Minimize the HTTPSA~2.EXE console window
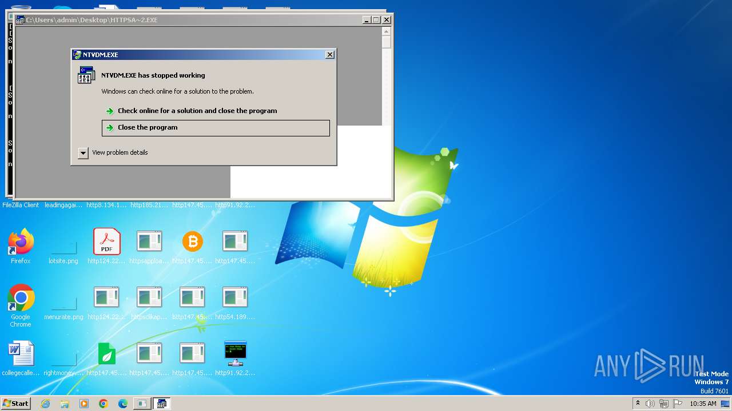Image resolution: width=732 pixels, height=411 pixels. click(x=367, y=20)
